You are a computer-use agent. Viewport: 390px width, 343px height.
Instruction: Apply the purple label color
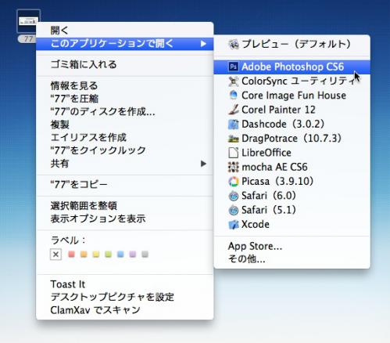point(133,255)
